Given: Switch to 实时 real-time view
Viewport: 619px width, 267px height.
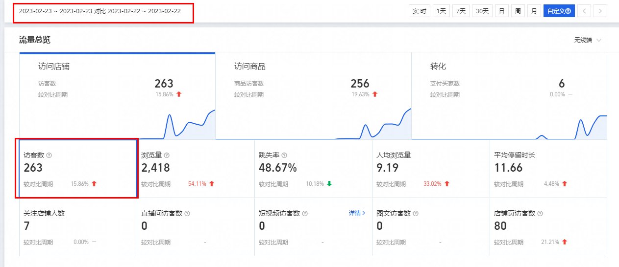Looking at the screenshot, I should click(419, 11).
